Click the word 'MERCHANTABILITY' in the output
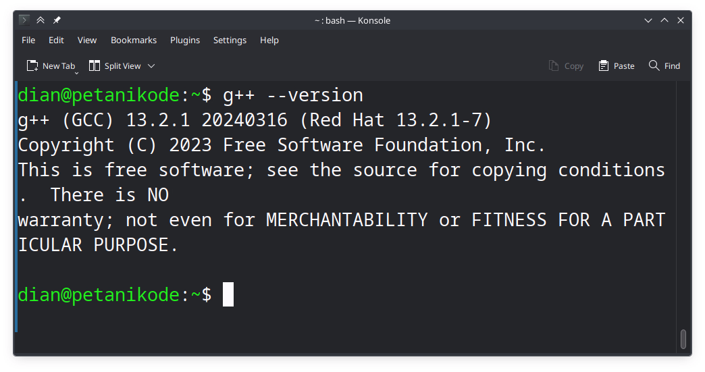 346,219
